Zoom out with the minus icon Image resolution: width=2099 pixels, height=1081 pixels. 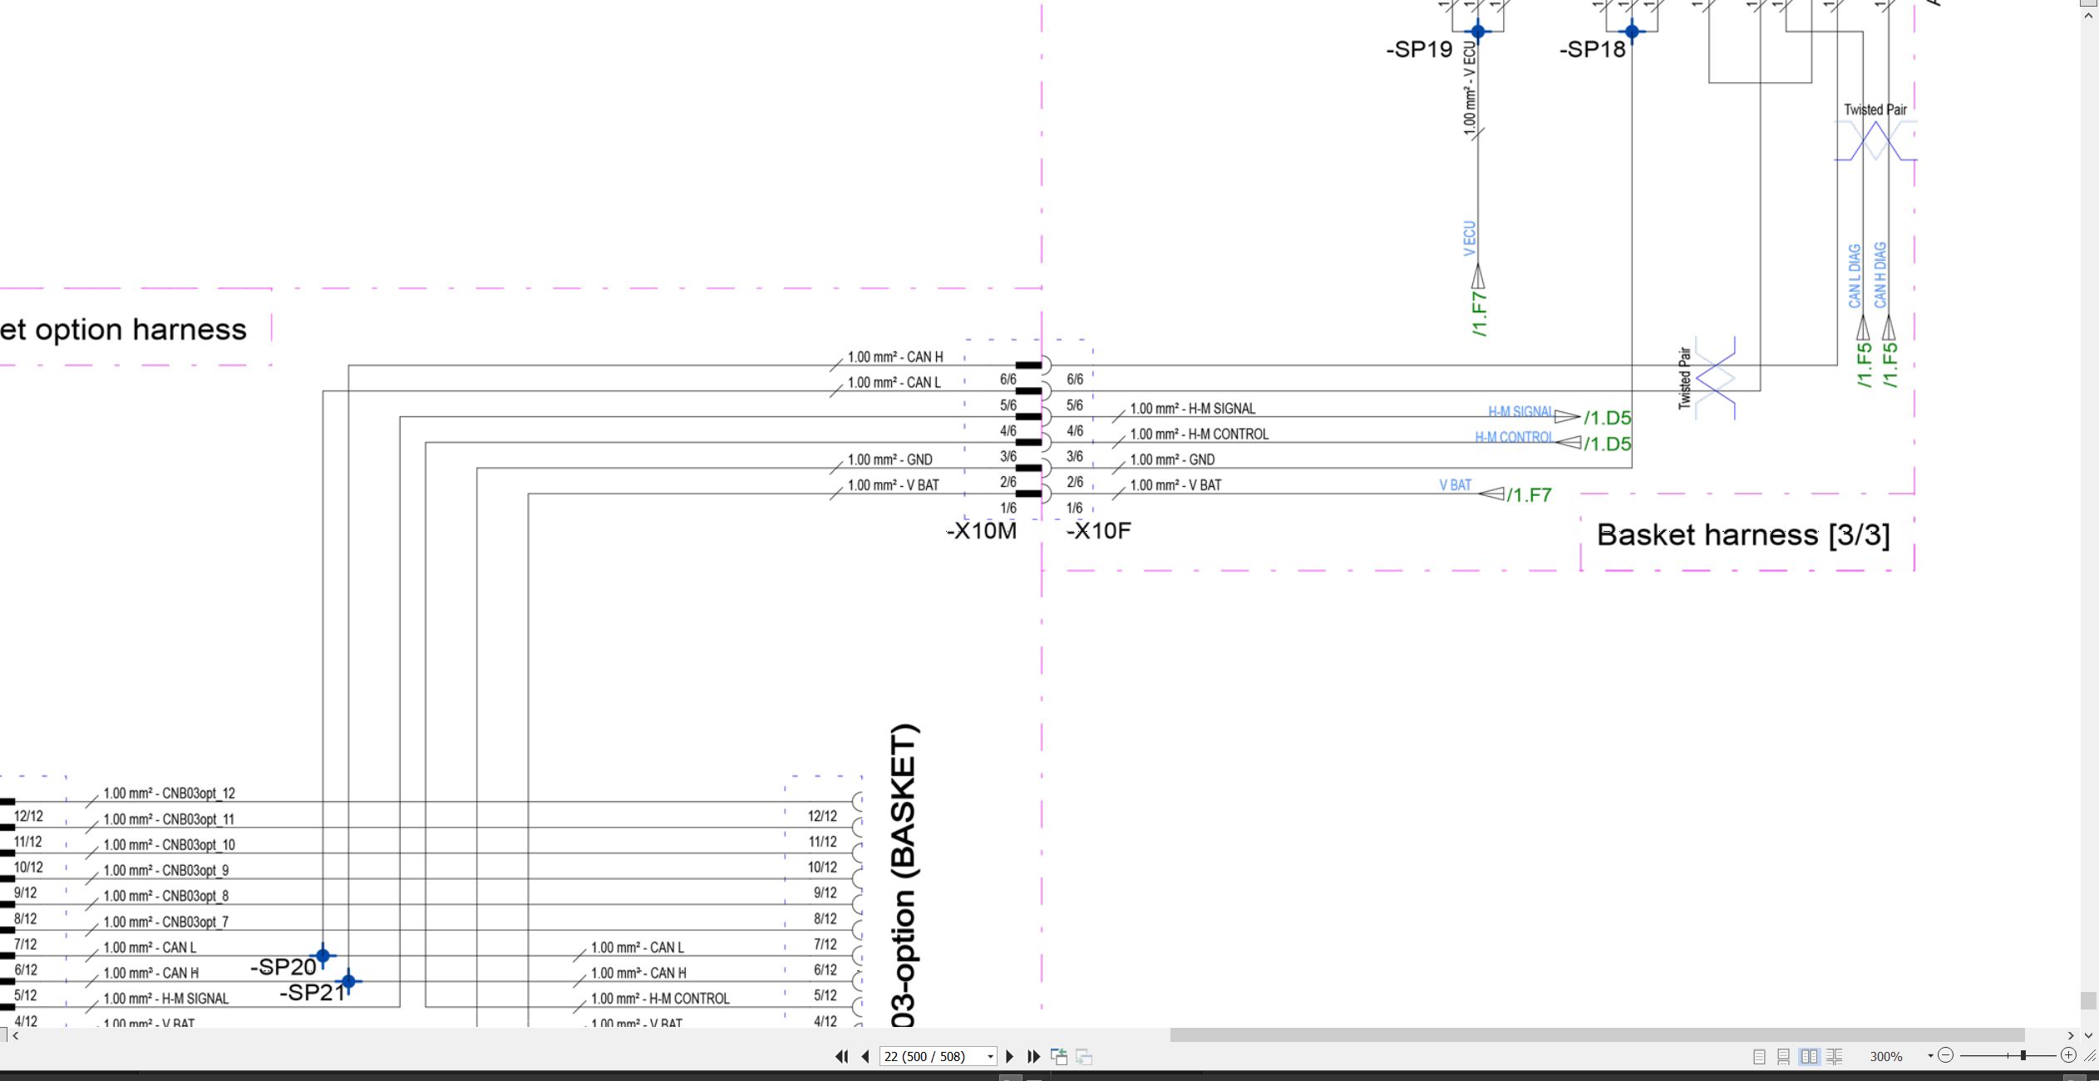(x=1945, y=1055)
